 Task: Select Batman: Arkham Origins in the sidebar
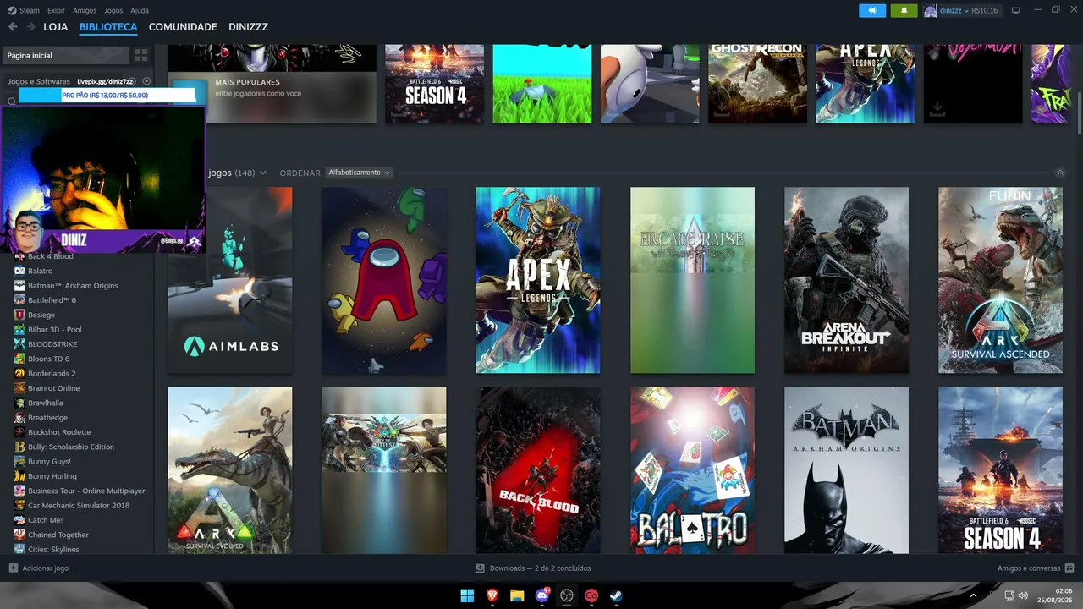(73, 286)
